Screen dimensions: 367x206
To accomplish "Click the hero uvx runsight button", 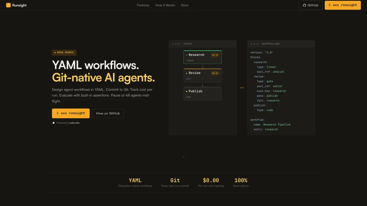I will pos(71,113).
